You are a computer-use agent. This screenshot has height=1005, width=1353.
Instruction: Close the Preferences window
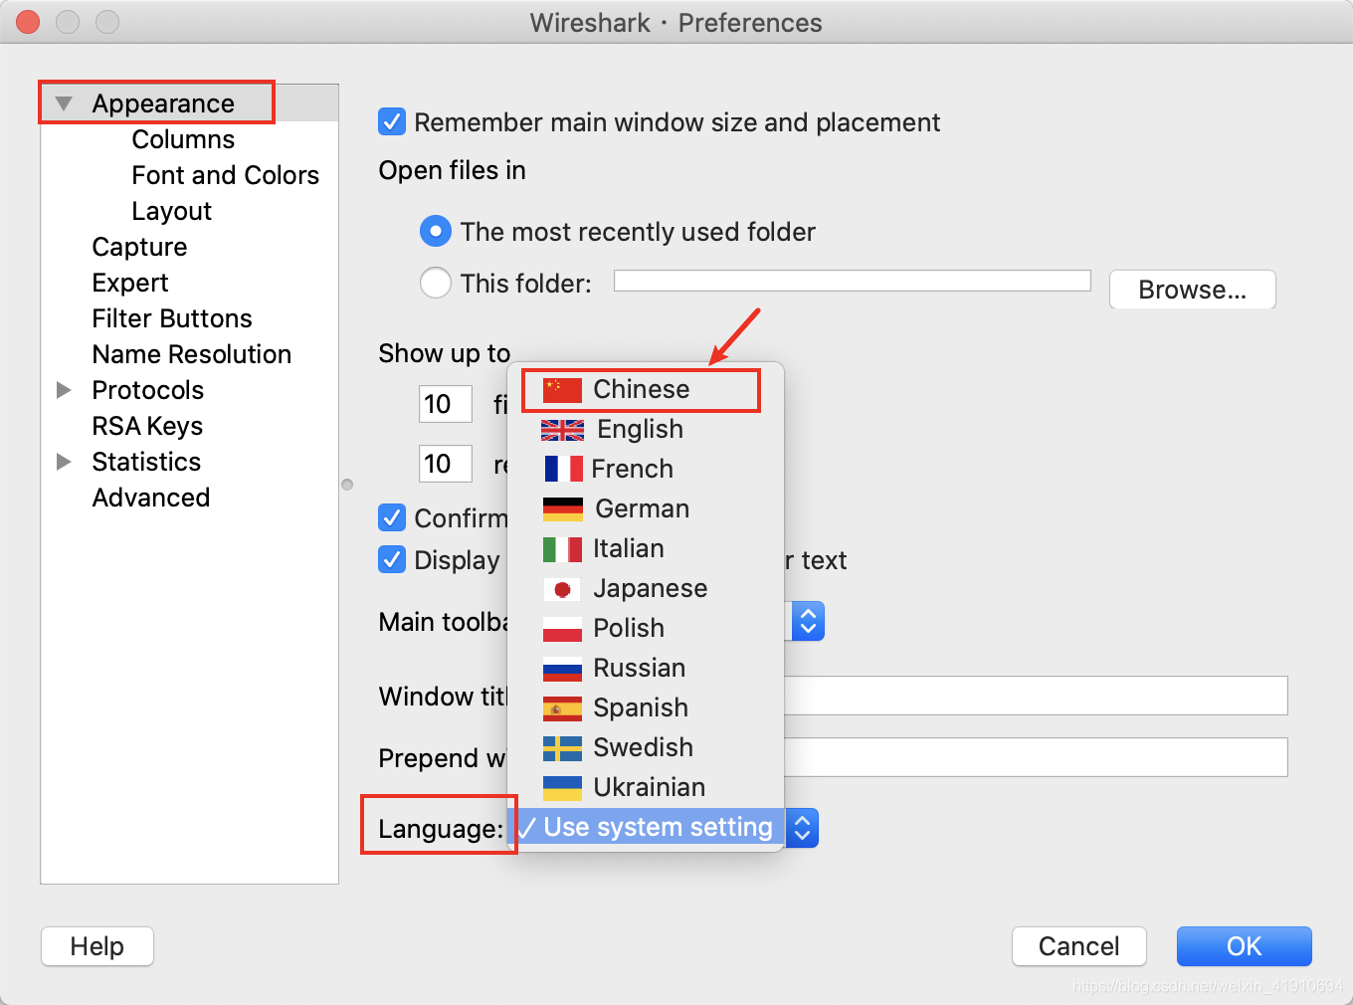click(29, 22)
